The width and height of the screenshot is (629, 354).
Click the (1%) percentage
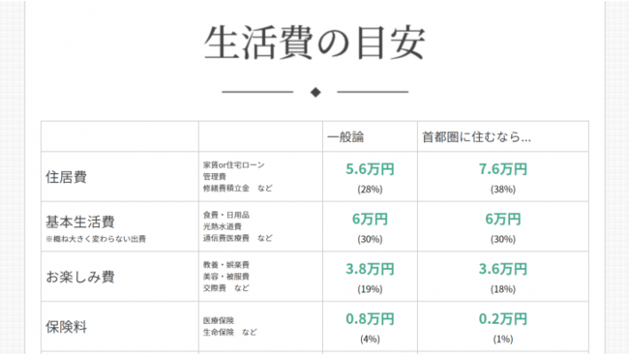coord(502,339)
